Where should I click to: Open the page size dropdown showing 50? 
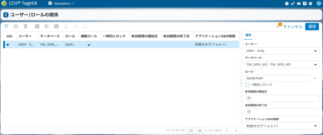click(x=196, y=130)
